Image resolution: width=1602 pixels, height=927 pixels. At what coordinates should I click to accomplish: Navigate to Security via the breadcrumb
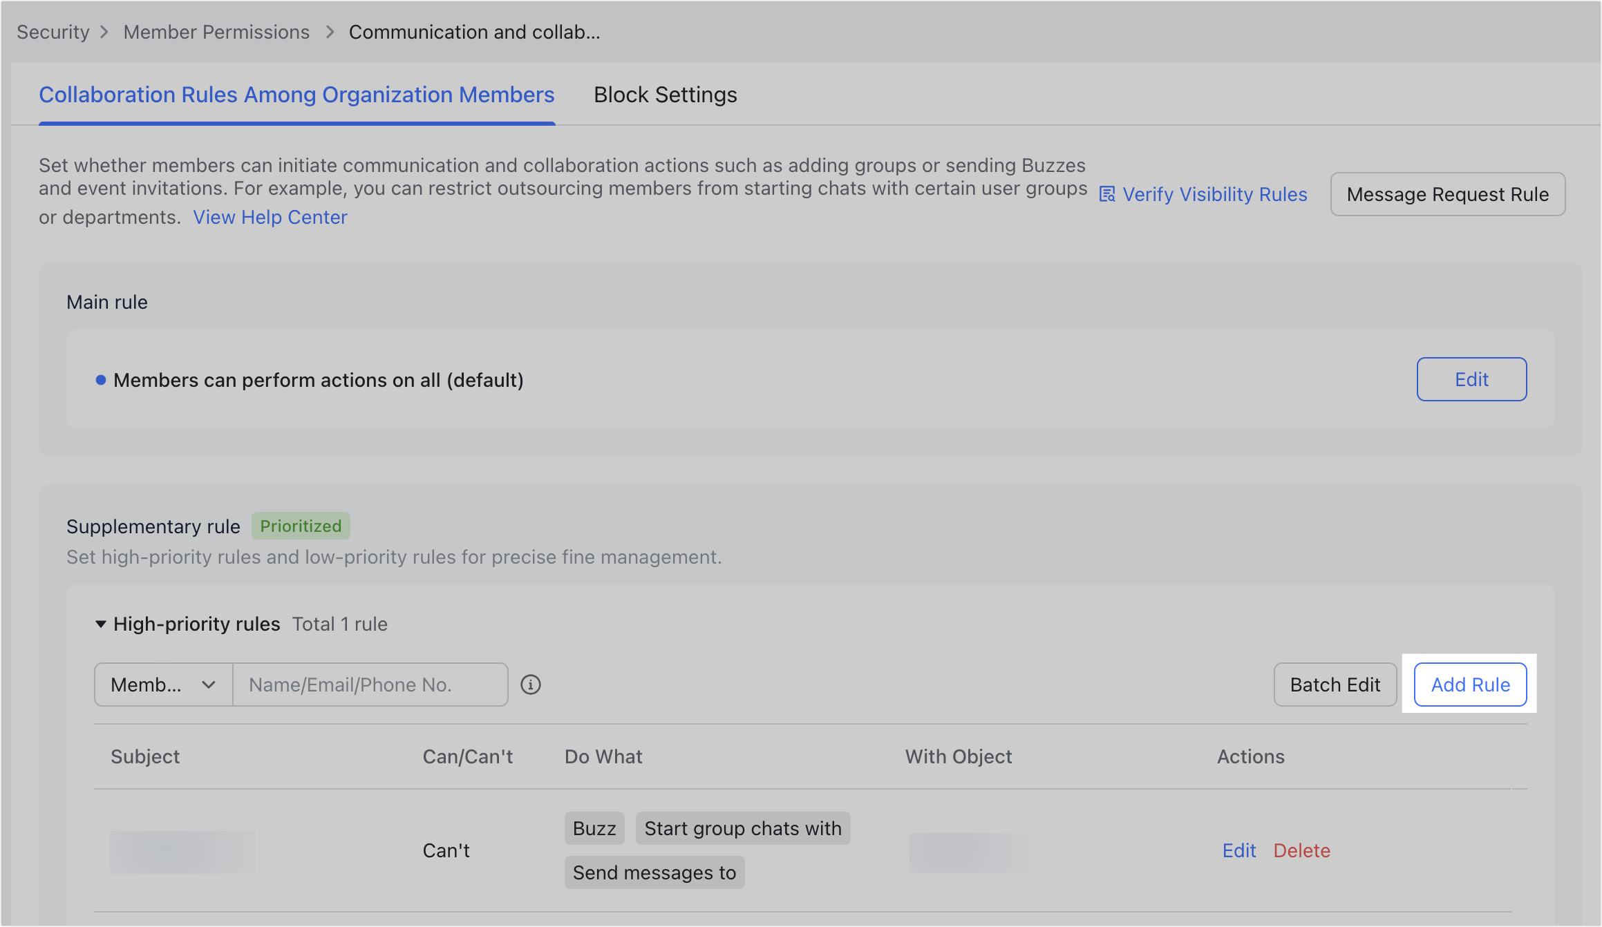[53, 32]
